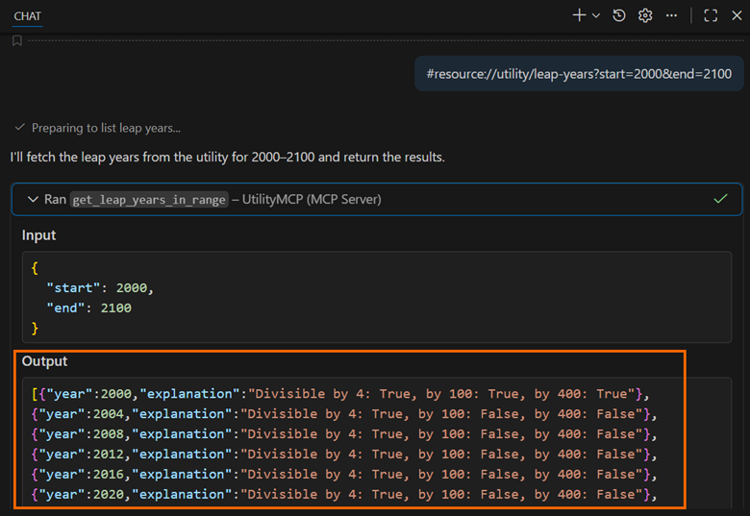The height and width of the screenshot is (516, 750).
Task: Click the UtilityMCP (MCP Server) label
Action: (312, 199)
